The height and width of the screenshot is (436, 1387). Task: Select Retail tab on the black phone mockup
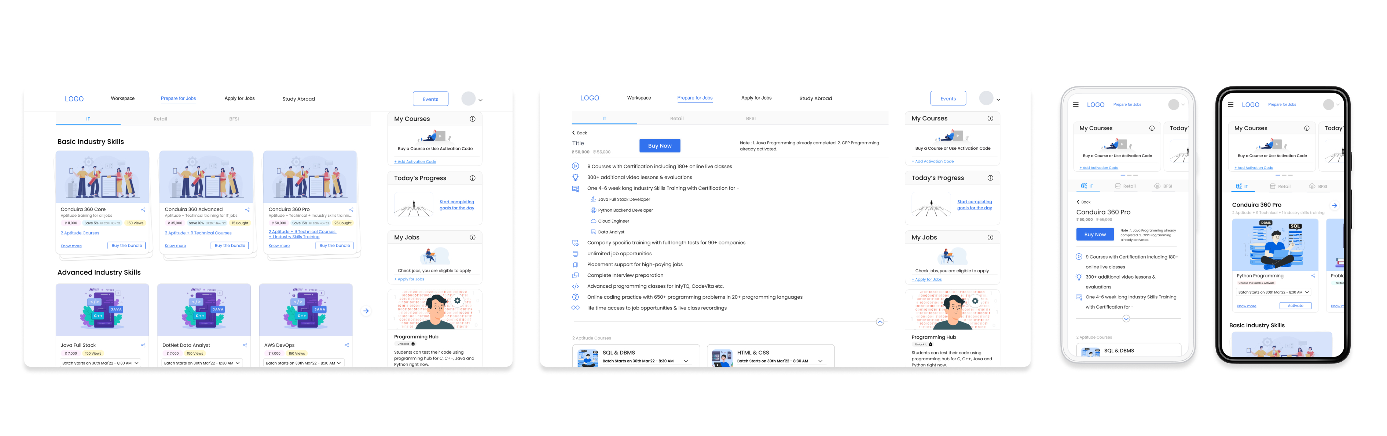tap(1280, 187)
